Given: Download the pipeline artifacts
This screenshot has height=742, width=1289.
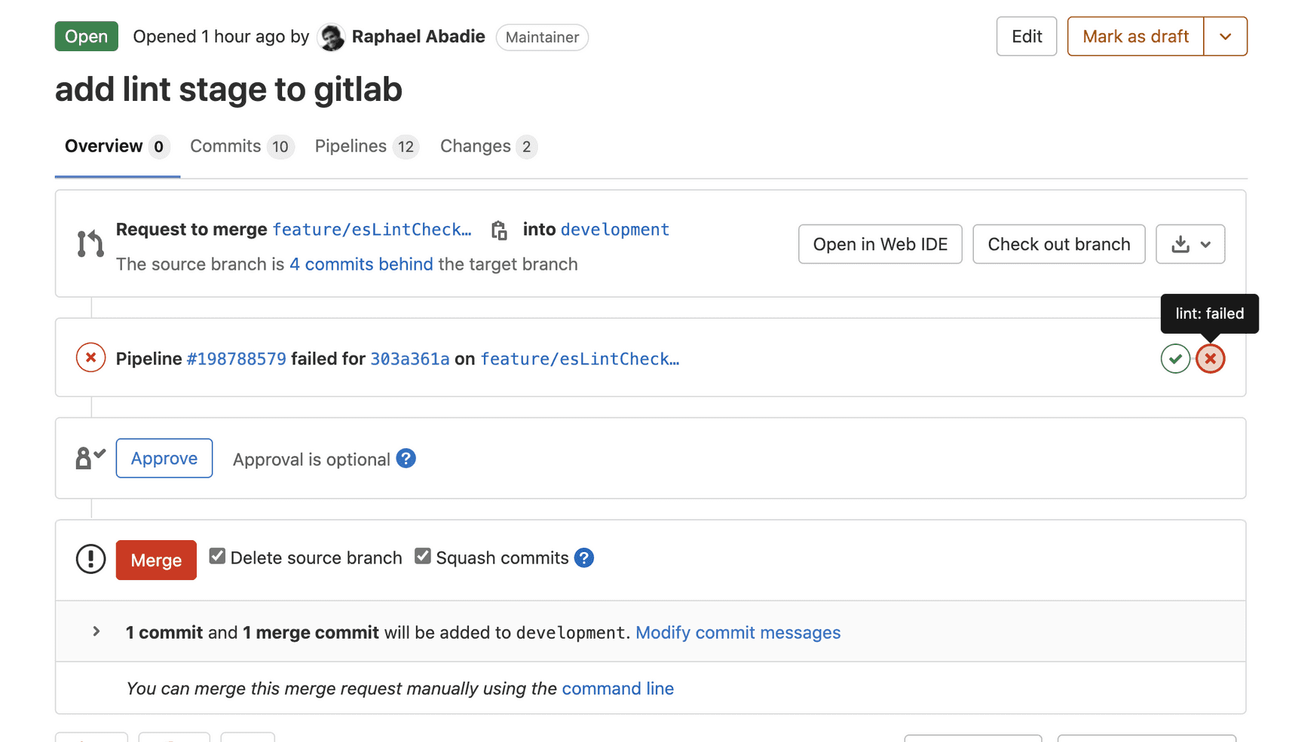Looking at the screenshot, I should (x=1180, y=243).
